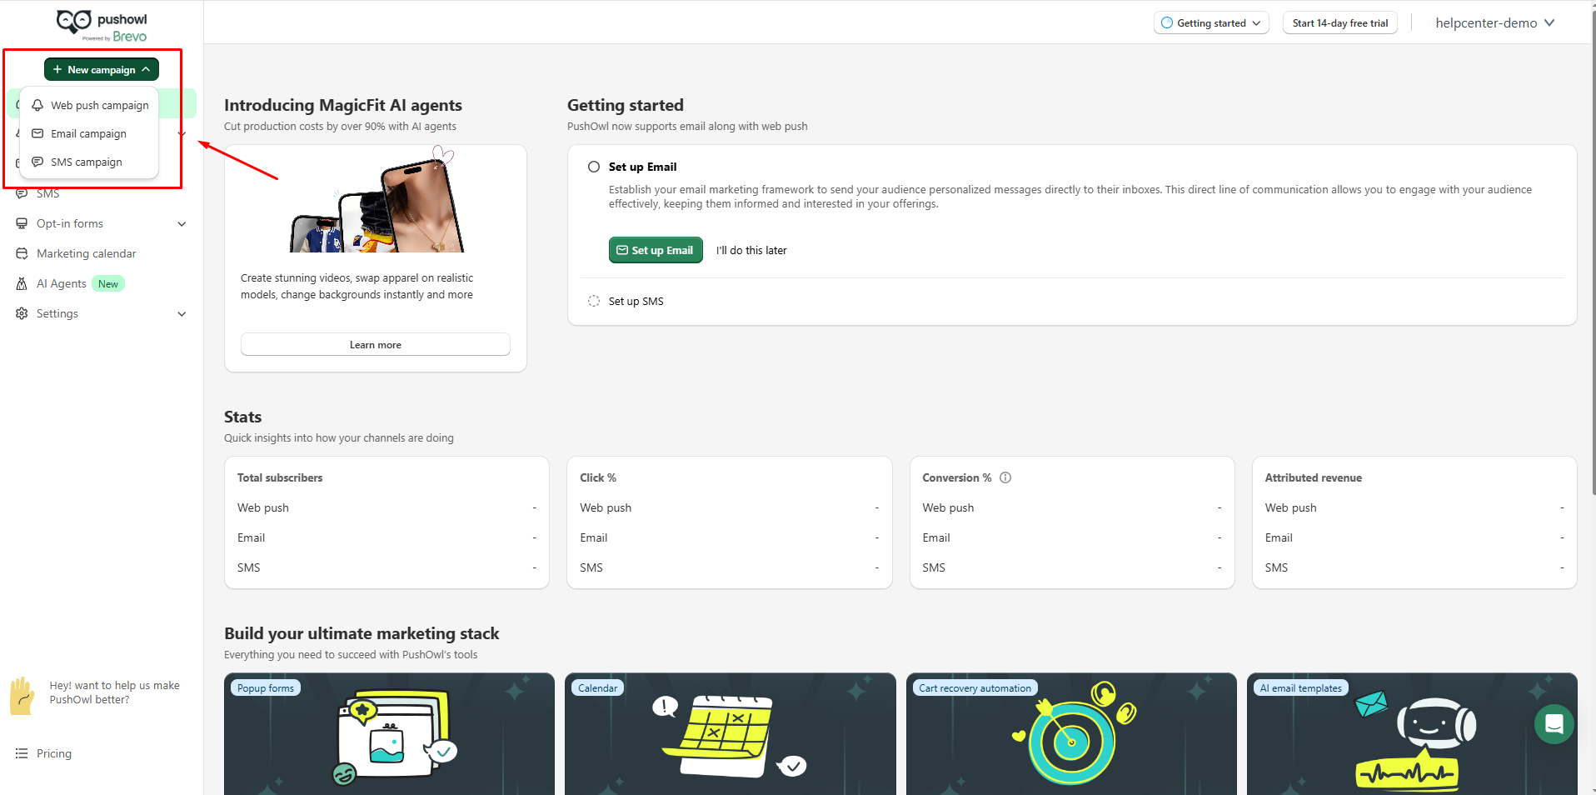1596x795 pixels.
Task: Click the Stats section heading
Action: [243, 417]
